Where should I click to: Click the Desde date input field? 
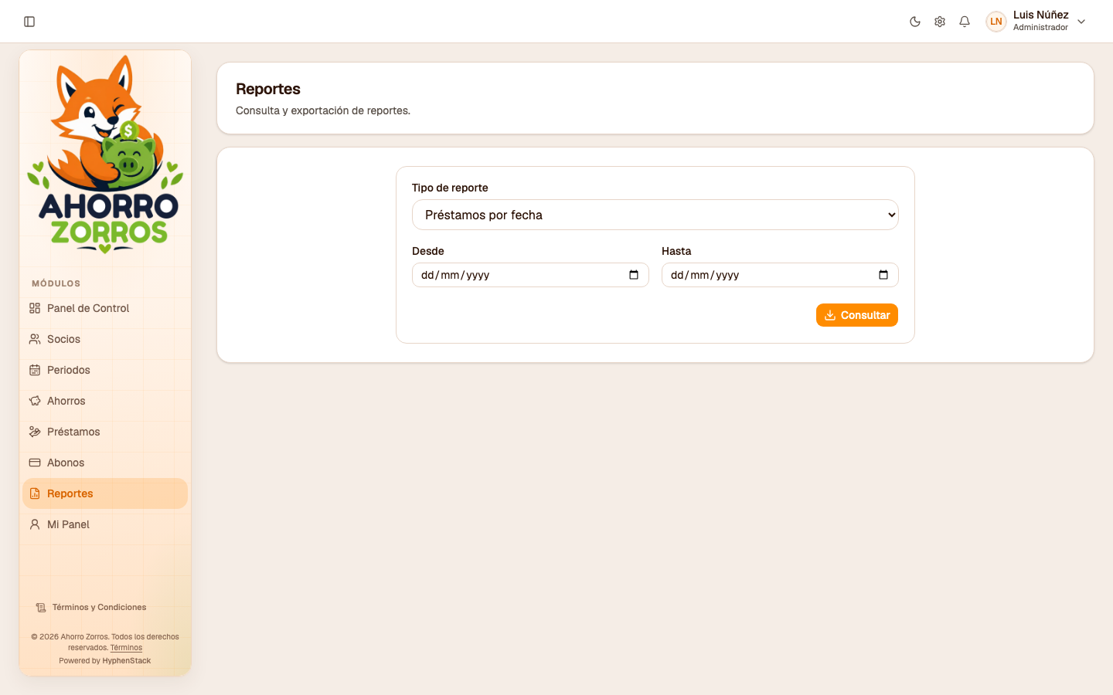pyautogui.click(x=530, y=275)
